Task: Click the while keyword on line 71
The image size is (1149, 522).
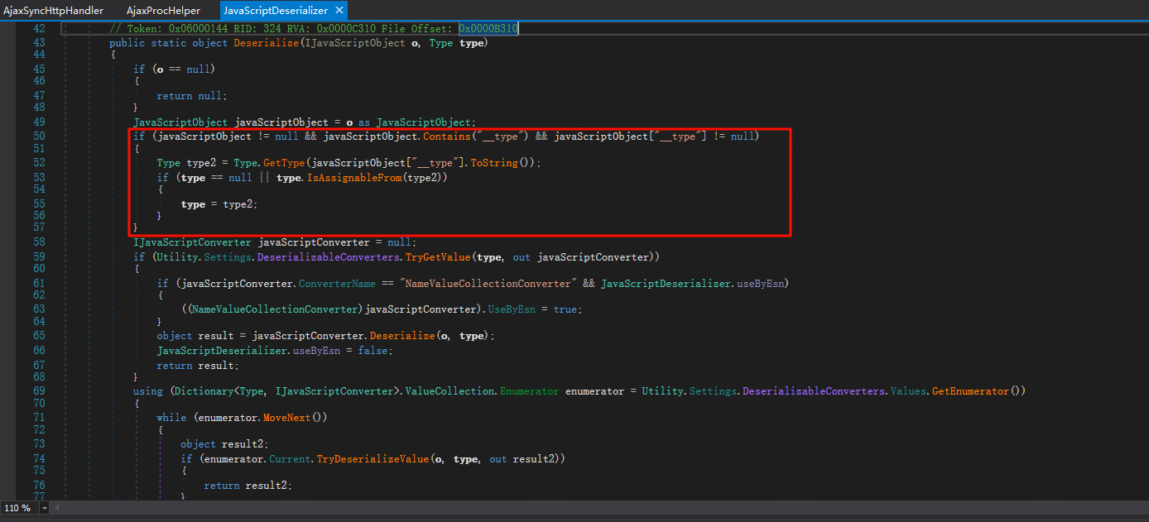Action: [x=172, y=418]
